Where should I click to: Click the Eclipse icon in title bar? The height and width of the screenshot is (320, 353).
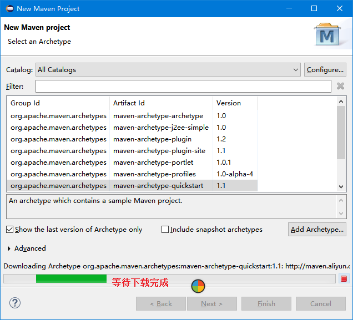coord(9,8)
